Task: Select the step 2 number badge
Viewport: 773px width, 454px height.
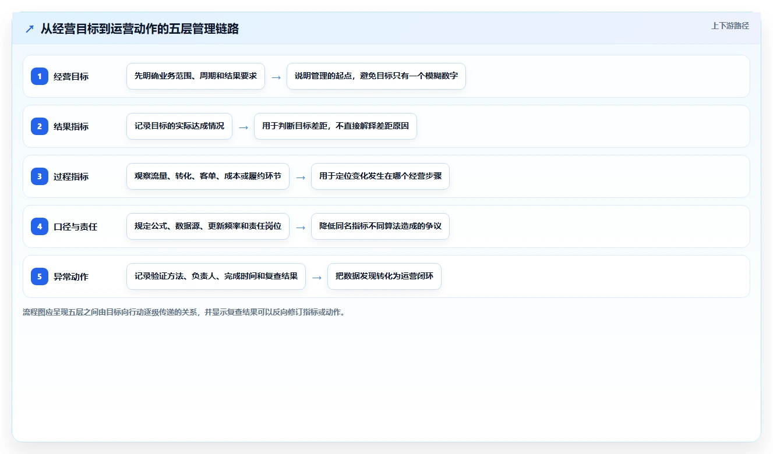Action: (40, 126)
